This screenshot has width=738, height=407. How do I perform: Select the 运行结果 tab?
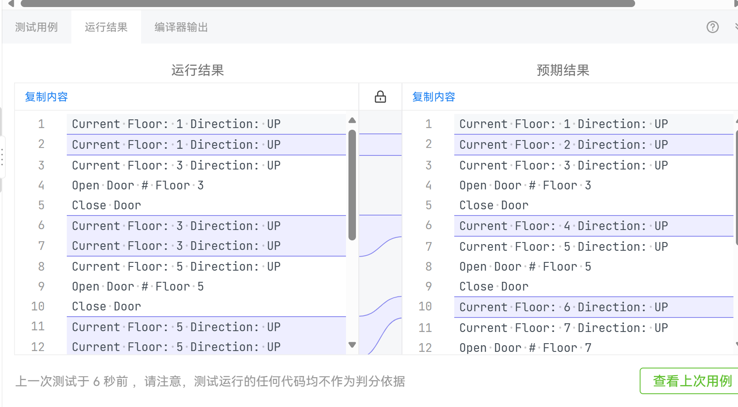[106, 27]
